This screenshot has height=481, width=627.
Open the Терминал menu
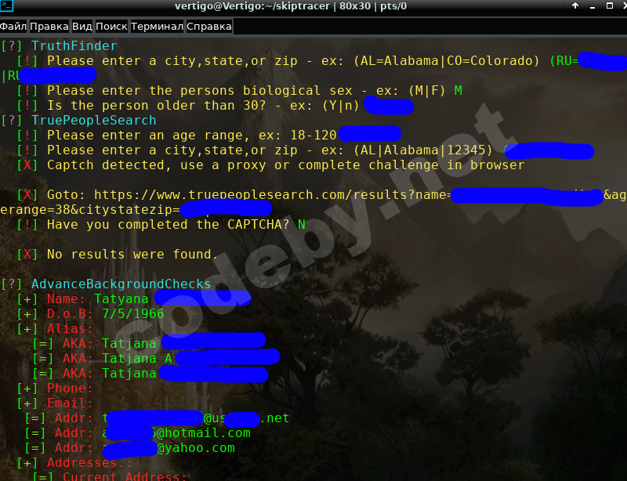pyautogui.click(x=157, y=27)
